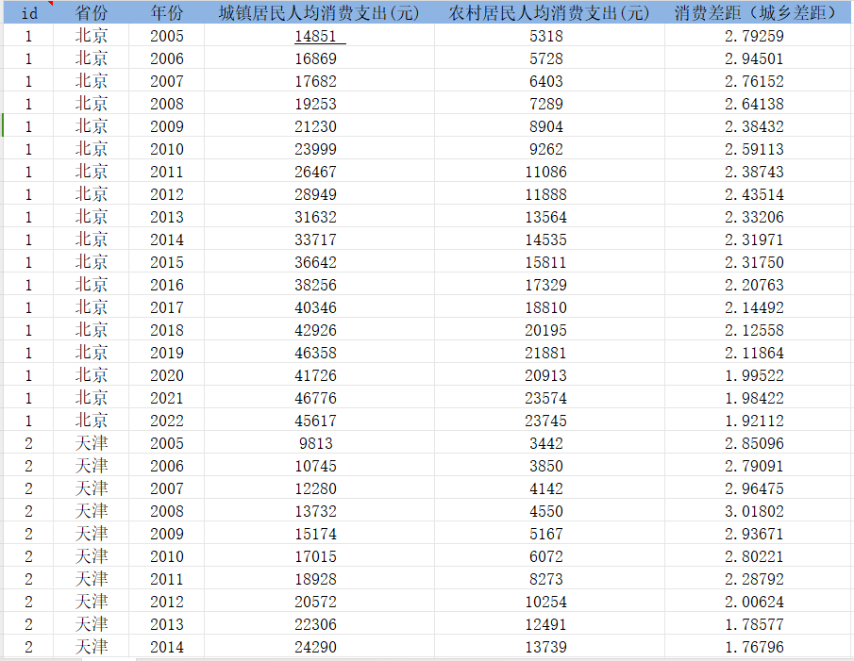This screenshot has width=854, height=661.
Task: Select the 农村居民人均消费支出(元) header cell
Action: (548, 13)
